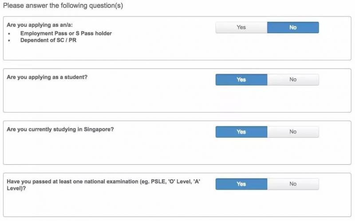Image resolution: width=355 pixels, height=221 pixels.
Task: Click bullet point beside Dependent of SC / PR
Action: point(9,41)
